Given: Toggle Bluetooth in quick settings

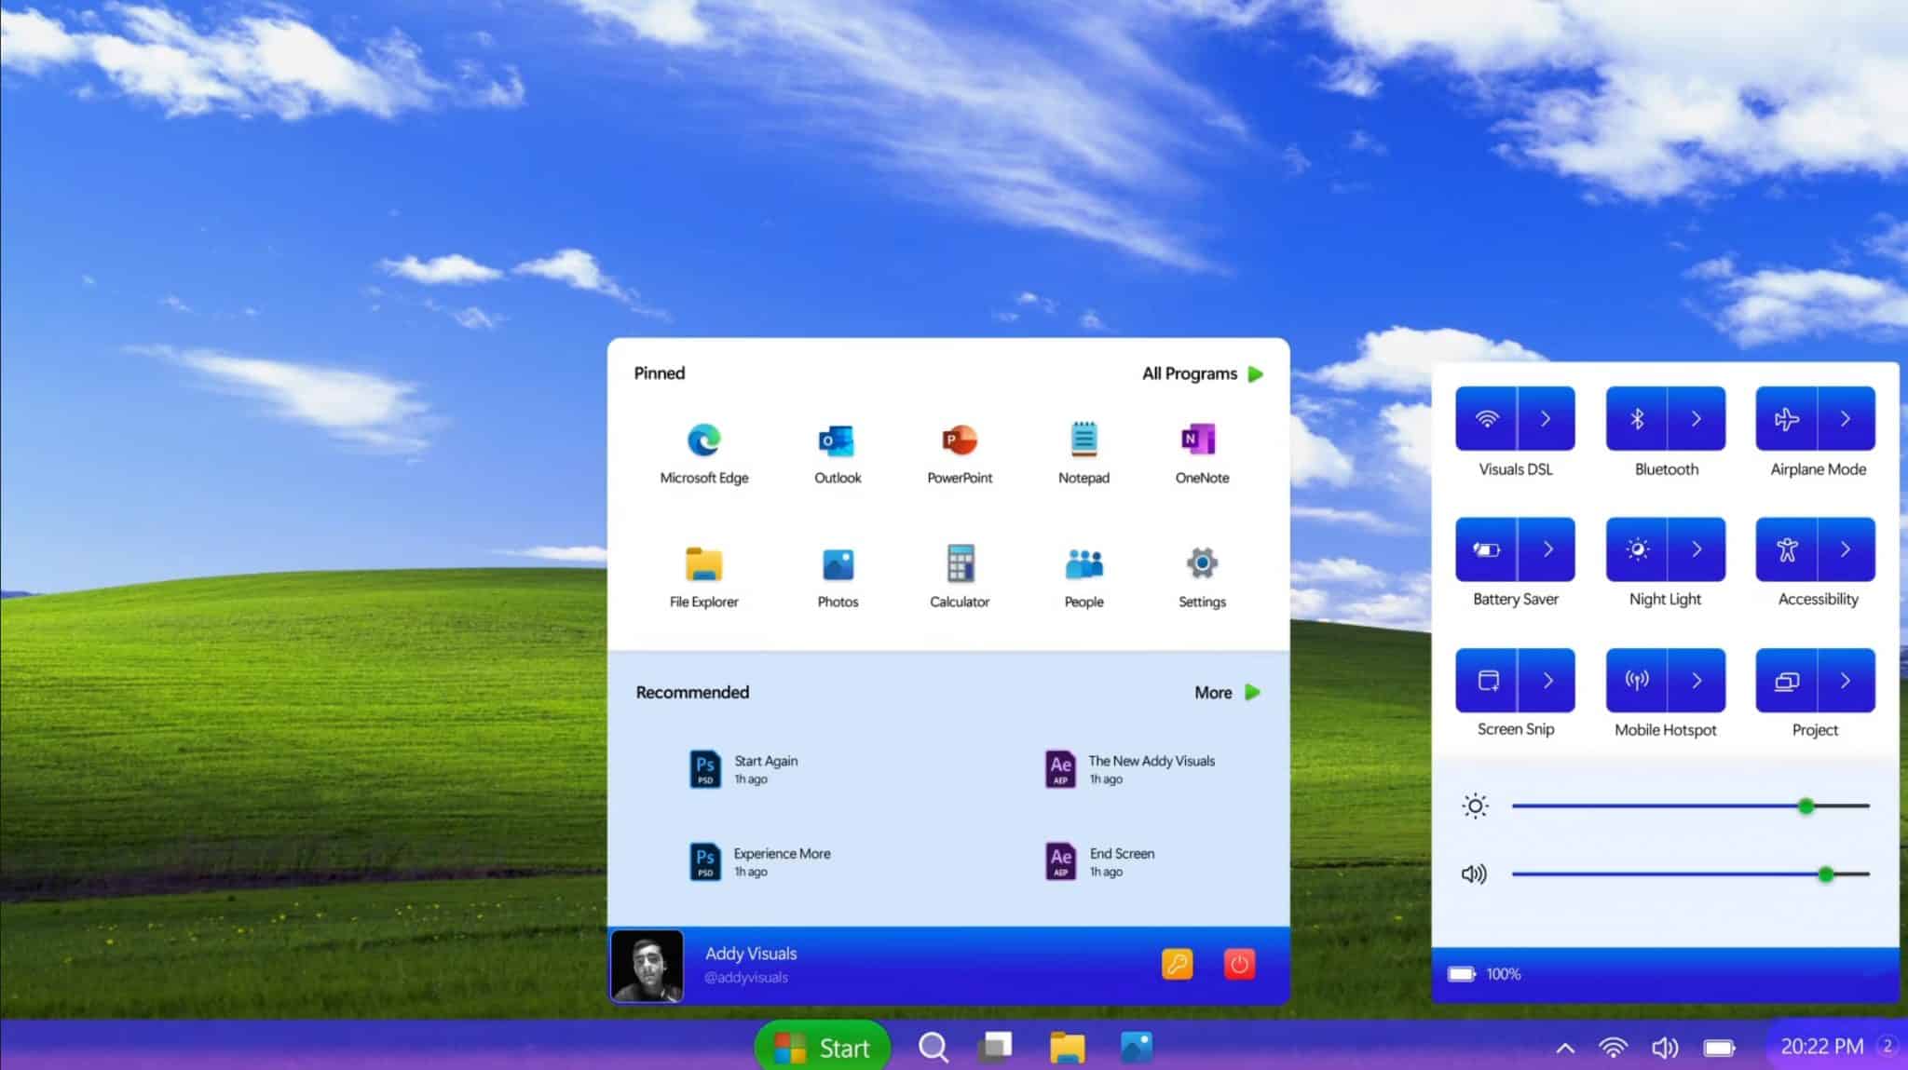Looking at the screenshot, I should (1639, 417).
